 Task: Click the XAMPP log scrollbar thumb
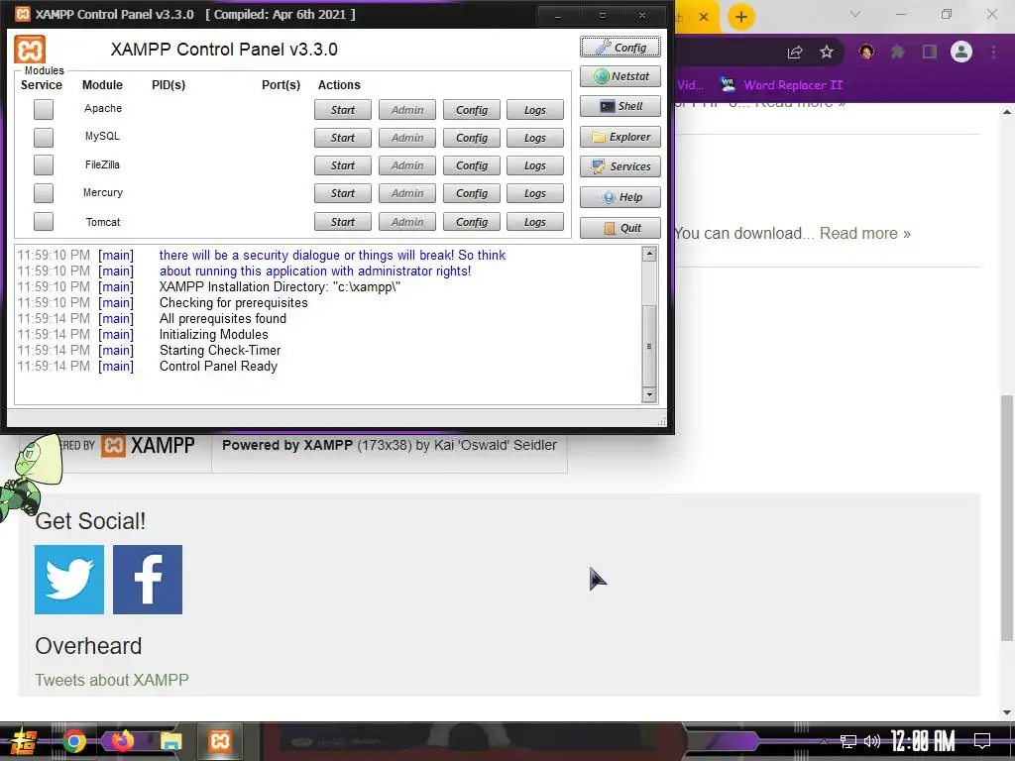click(649, 346)
